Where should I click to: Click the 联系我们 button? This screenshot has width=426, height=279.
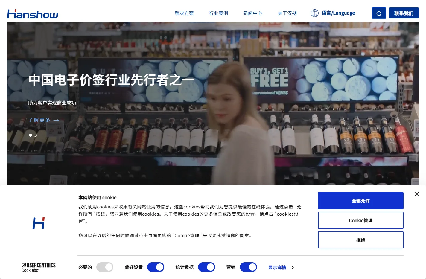click(404, 13)
